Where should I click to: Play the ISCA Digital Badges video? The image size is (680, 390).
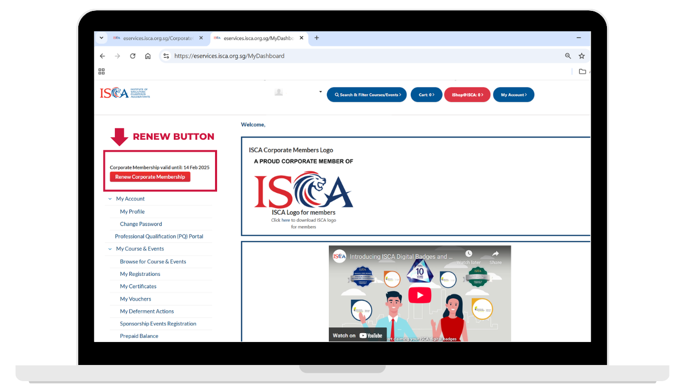point(420,295)
